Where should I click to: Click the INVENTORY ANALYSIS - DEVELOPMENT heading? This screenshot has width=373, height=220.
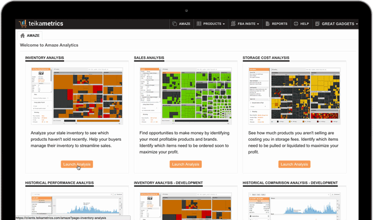pyautogui.click(x=168, y=183)
